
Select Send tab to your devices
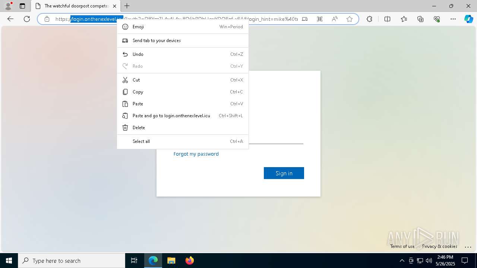(183, 41)
